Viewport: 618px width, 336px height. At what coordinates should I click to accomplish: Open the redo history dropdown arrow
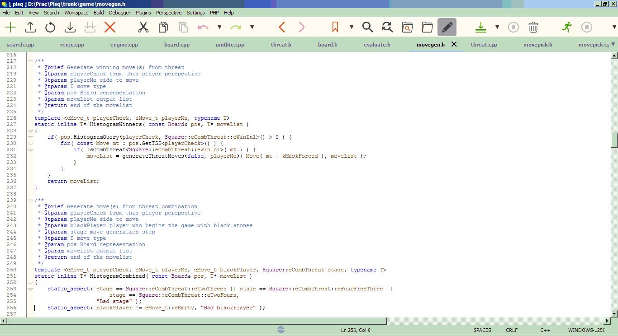252,27
